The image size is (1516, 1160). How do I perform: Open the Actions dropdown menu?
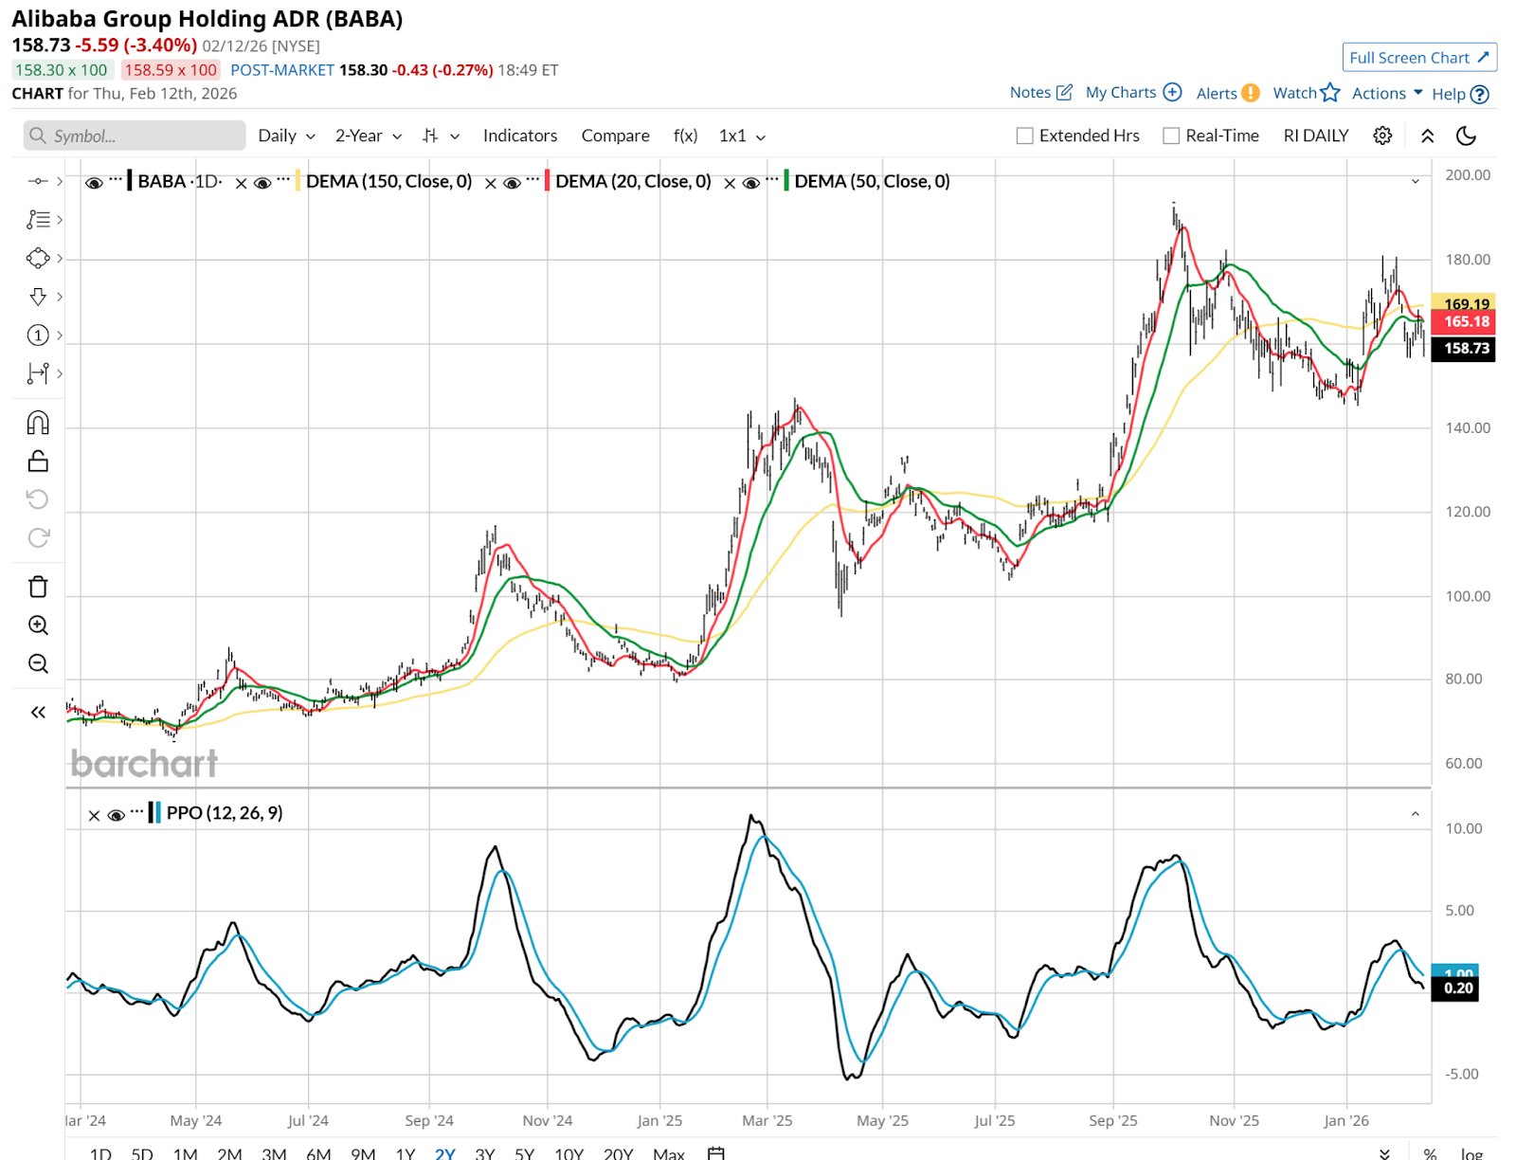coord(1387,93)
